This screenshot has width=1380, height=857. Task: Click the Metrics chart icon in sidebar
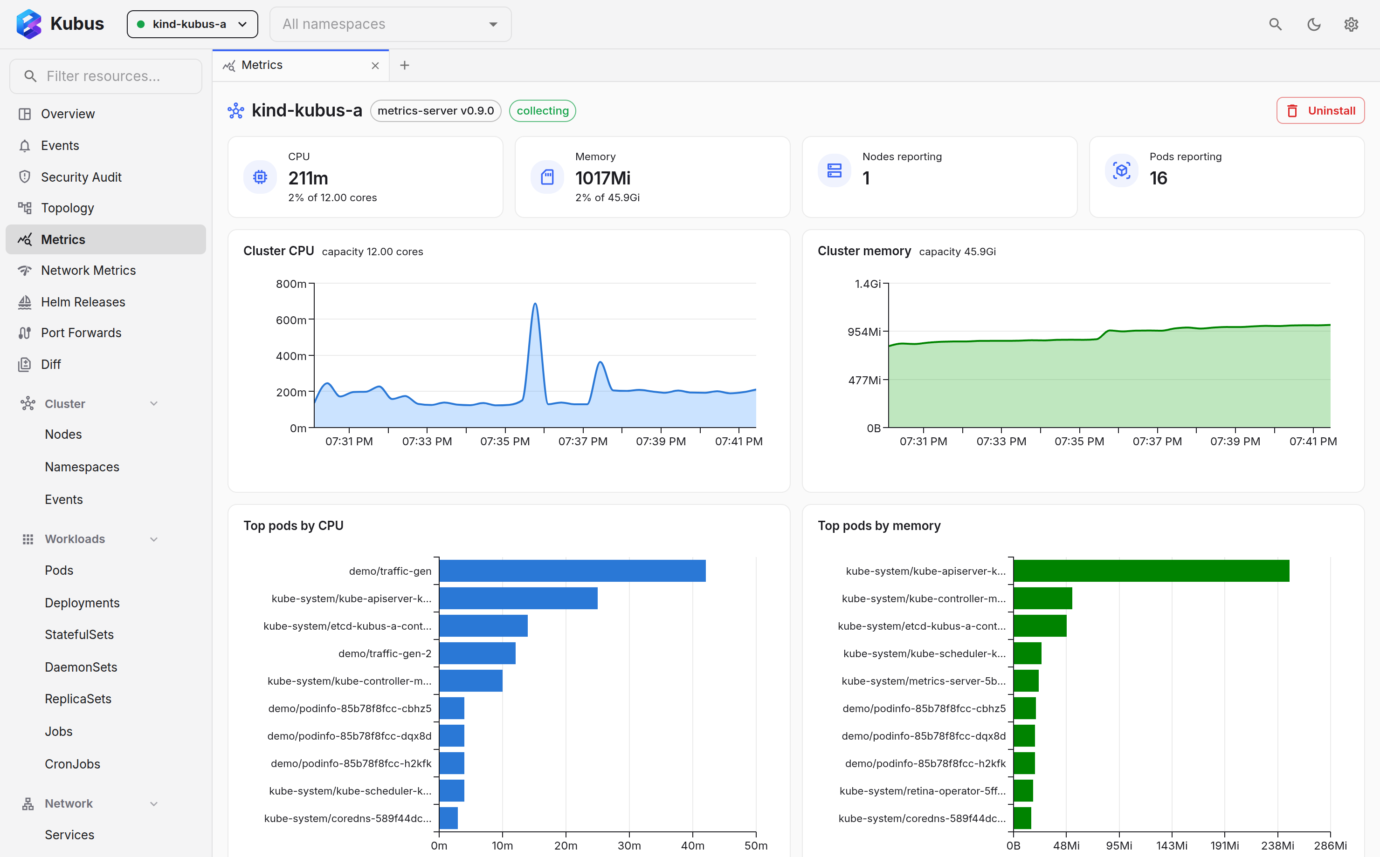[x=24, y=239]
